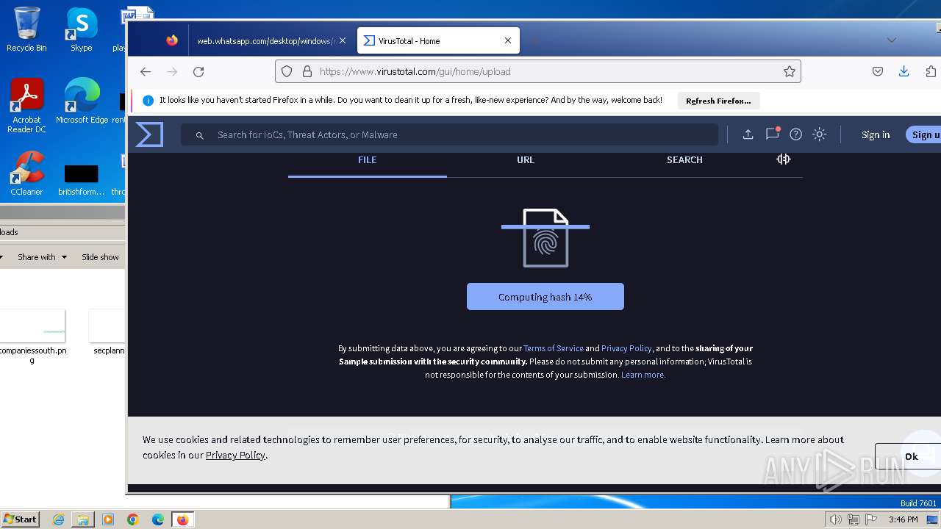Viewport: 941px width, 529px height.
Task: Go back to the previous page
Action: point(146,71)
